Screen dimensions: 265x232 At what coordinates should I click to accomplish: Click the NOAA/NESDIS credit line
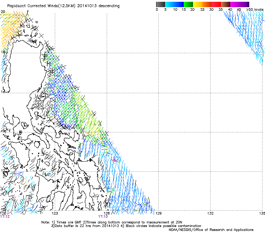pyautogui.click(x=211, y=230)
